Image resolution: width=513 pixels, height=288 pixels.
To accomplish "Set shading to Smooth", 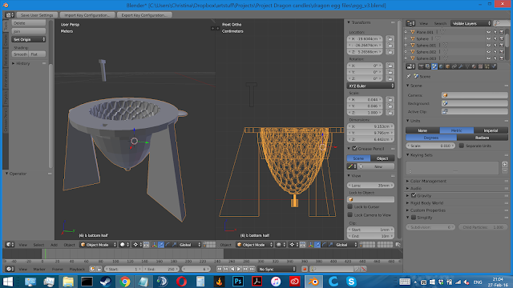I will (x=20, y=54).
